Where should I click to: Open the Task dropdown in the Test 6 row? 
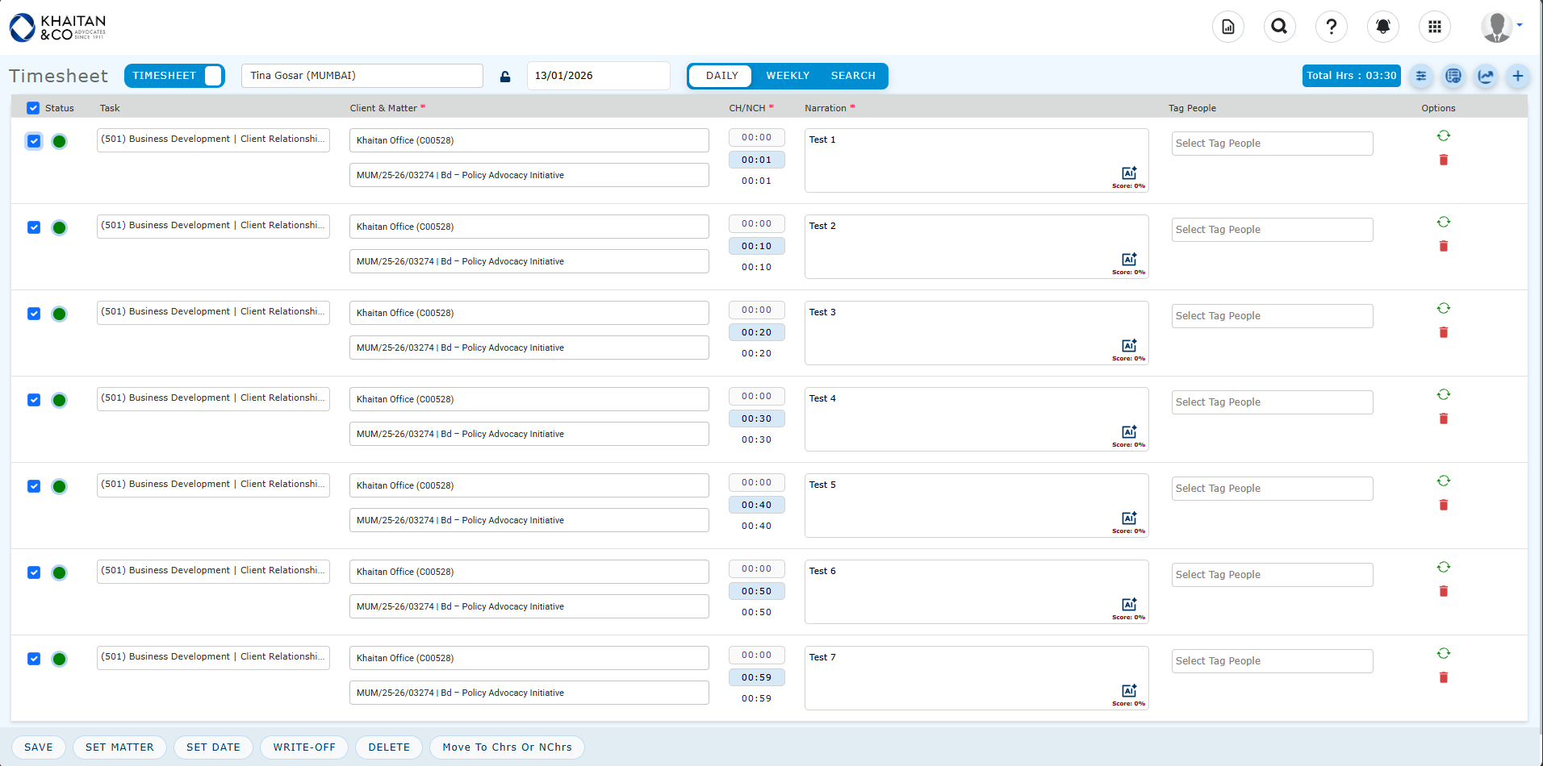[213, 571]
